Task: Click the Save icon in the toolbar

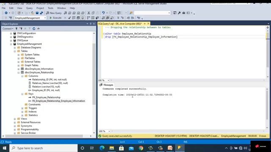Action: point(37,13)
